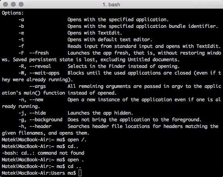Click 'ws. Saved persistent state is lost' line
This screenshot has width=223, height=177.
(91, 60)
